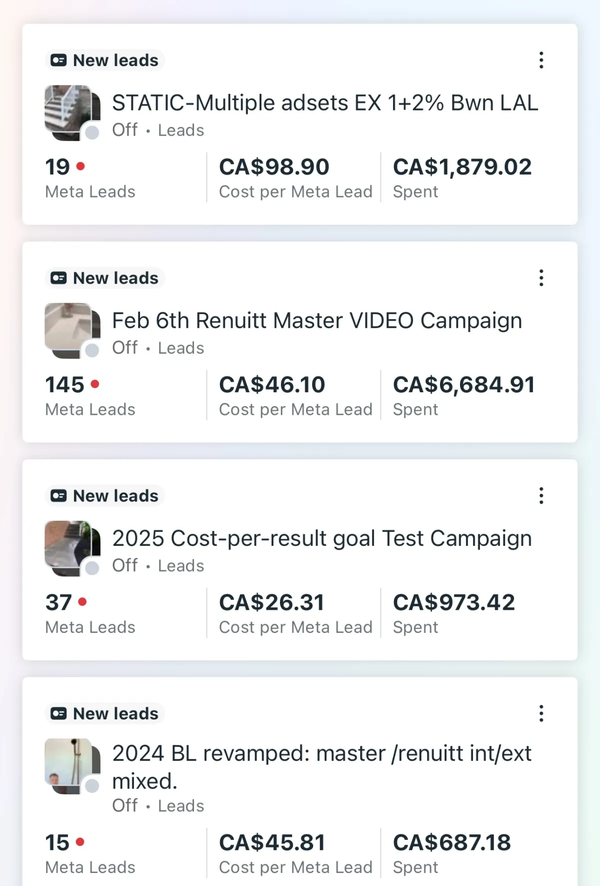Open STATIC-Multiple adsets EX 1+2% Bwn LAL title
This screenshot has height=886, width=600.
pyautogui.click(x=325, y=103)
